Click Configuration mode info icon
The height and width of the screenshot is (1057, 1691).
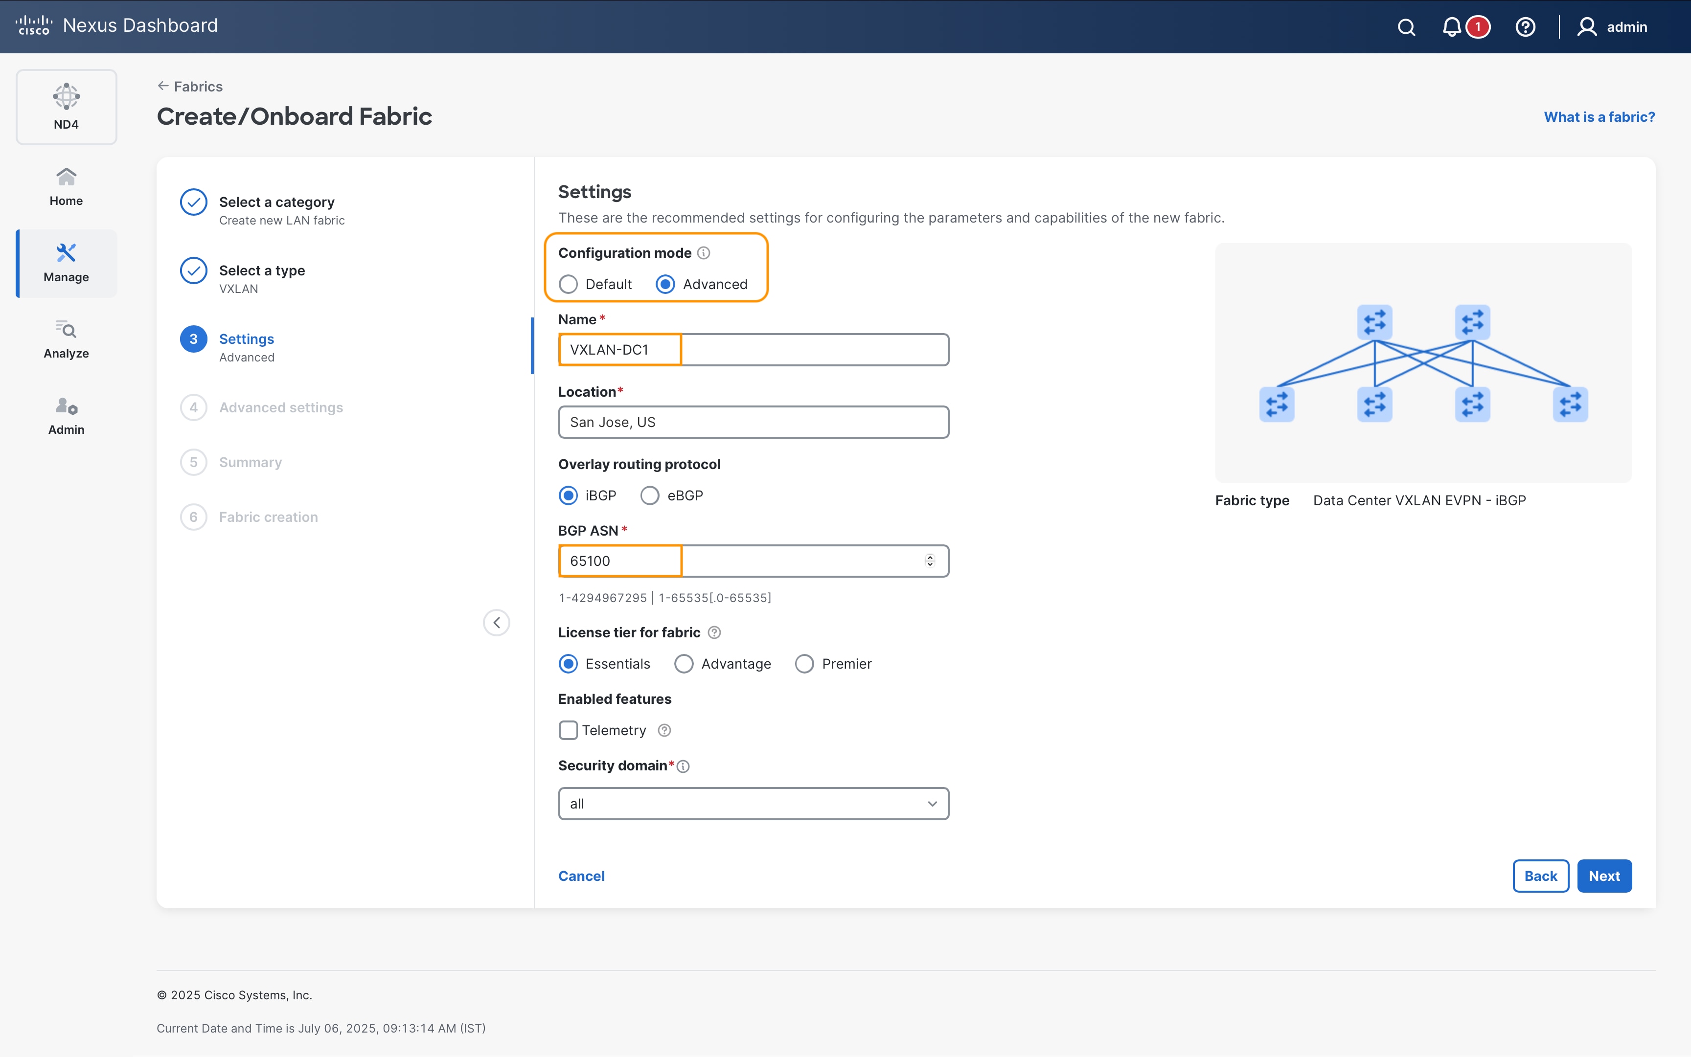coord(704,253)
